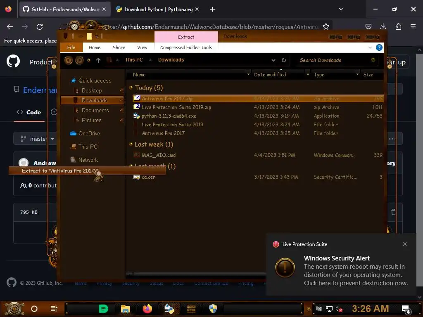Open the master branch dropdown on GitHub
Image resolution: width=423 pixels, height=317 pixels.
[x=35, y=139]
